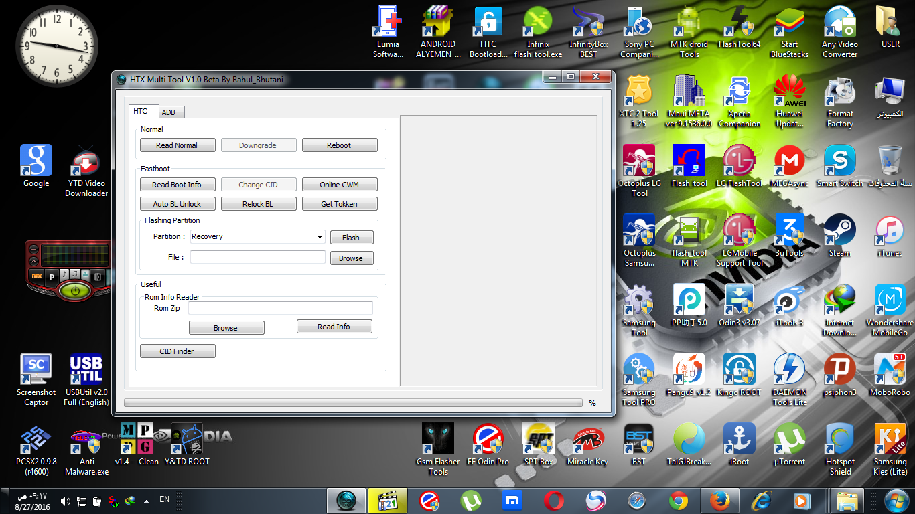Viewport: 915px width, 514px height.
Task: Click the Get Tokken button
Action: click(x=340, y=204)
